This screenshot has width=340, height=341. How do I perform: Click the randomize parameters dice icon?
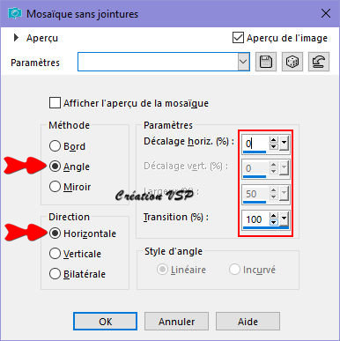pos(292,62)
